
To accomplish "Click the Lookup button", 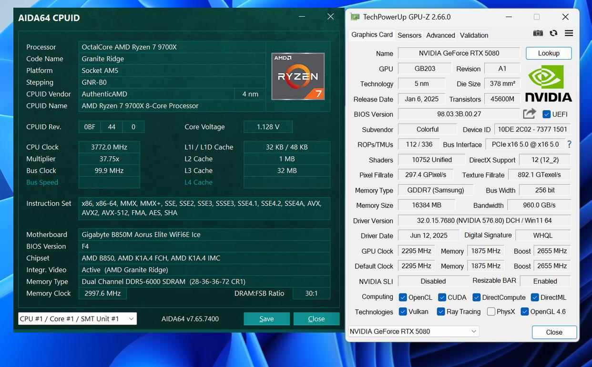I will 549,53.
